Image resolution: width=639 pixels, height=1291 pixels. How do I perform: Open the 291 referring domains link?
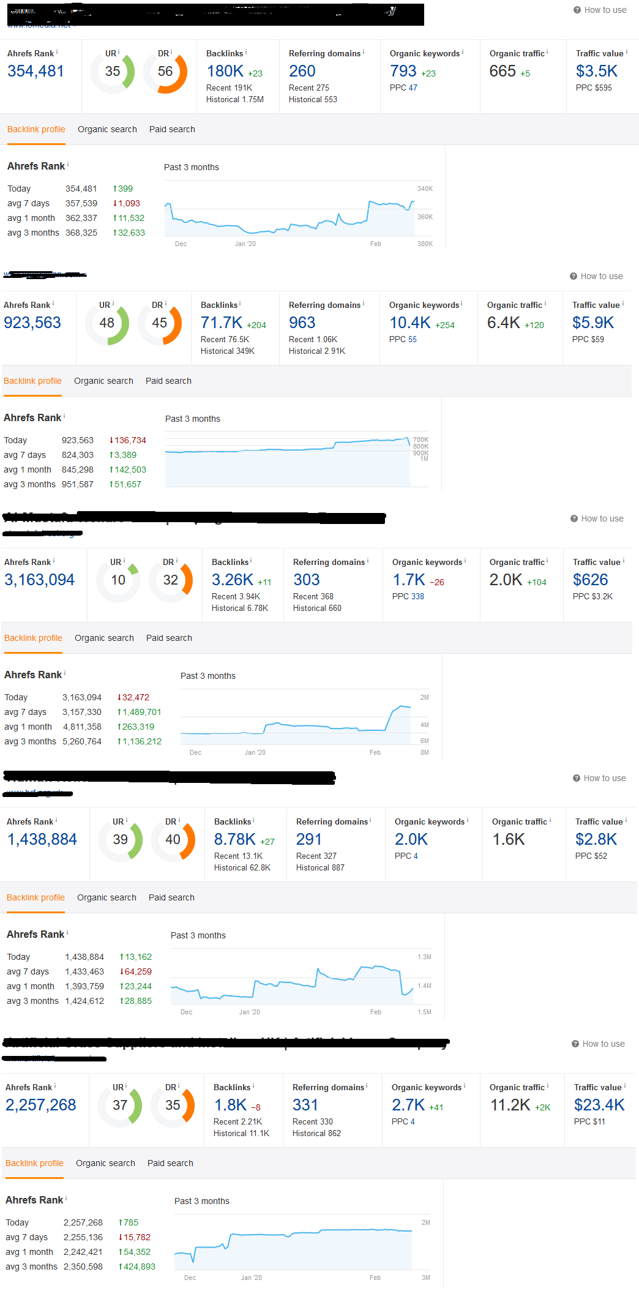click(x=309, y=839)
